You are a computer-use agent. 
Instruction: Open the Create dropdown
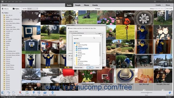pyautogui.click(x=159, y=5)
